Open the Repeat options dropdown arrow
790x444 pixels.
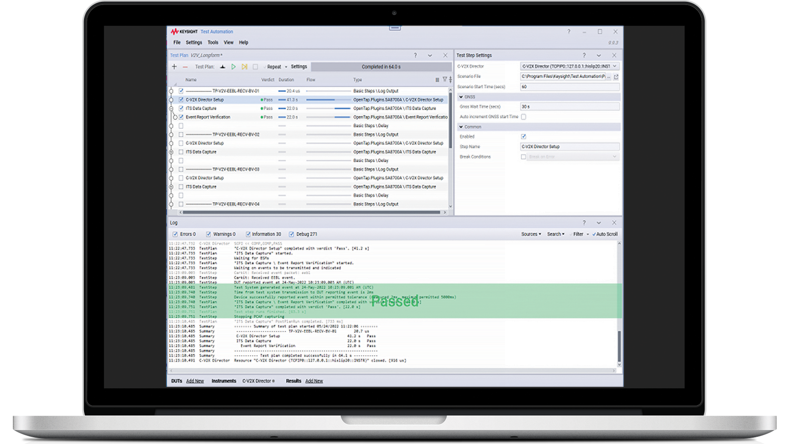point(285,67)
